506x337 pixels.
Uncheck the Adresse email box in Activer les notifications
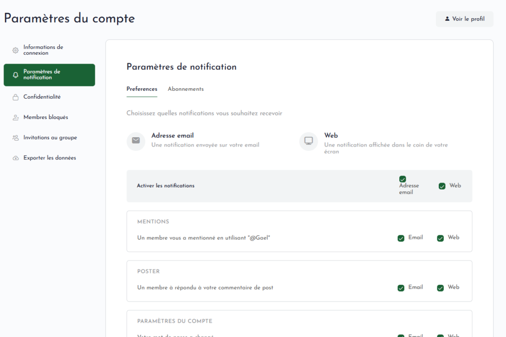(x=403, y=179)
